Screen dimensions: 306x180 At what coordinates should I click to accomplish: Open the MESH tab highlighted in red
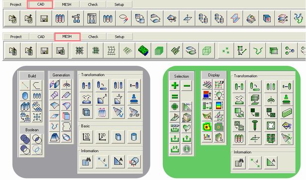(67, 37)
